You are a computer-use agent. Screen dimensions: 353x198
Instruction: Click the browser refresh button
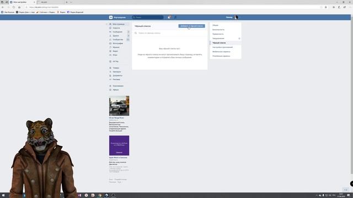point(14,7)
